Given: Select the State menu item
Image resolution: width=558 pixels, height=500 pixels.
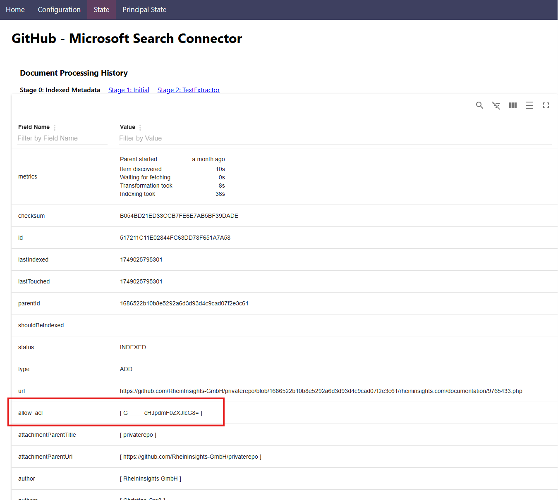Looking at the screenshot, I should (x=101, y=10).
